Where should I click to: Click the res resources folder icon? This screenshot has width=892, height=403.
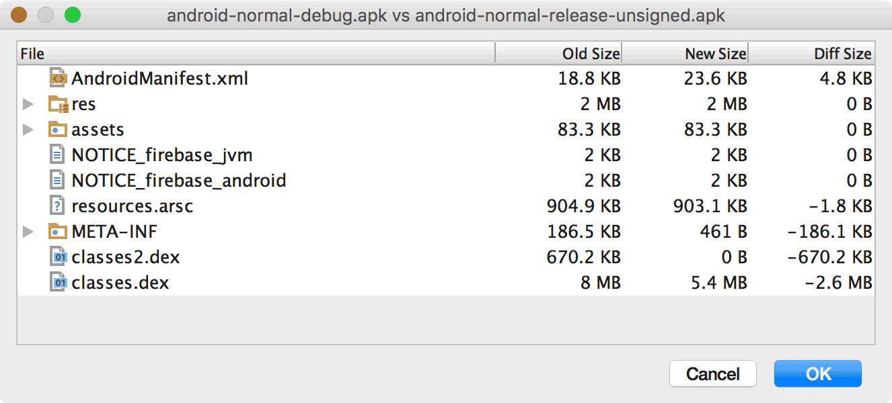(x=57, y=103)
